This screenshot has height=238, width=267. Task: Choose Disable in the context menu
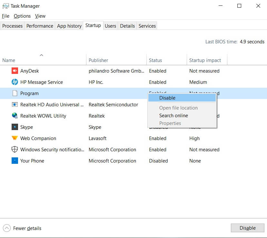pyautogui.click(x=167, y=98)
